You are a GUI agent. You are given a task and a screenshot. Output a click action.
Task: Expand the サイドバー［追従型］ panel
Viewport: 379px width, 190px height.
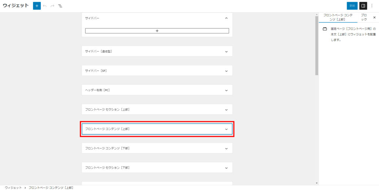tap(226, 51)
